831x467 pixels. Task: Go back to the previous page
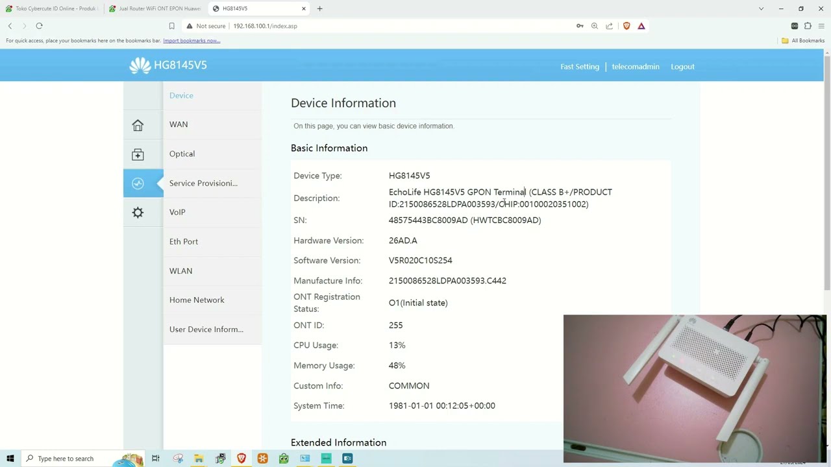(10, 26)
